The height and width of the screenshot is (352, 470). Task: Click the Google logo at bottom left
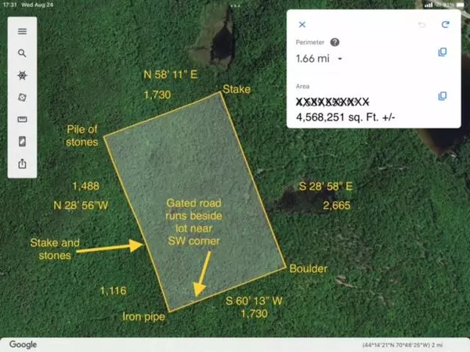23,344
